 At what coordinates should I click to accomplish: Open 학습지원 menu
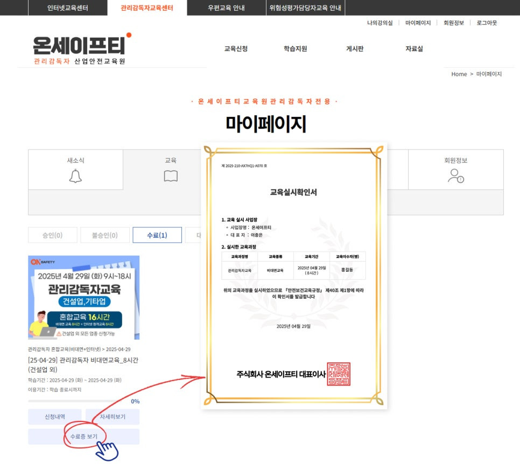tap(295, 49)
